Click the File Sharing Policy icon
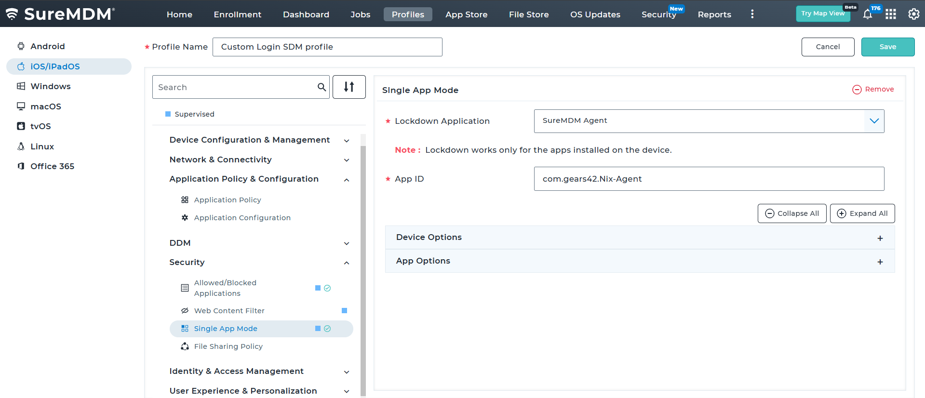925x398 pixels. [185, 346]
